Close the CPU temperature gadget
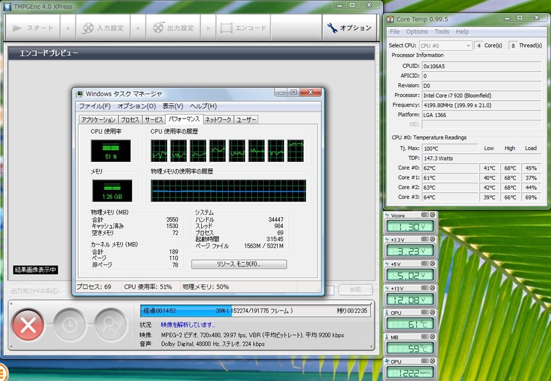 [432, 312]
